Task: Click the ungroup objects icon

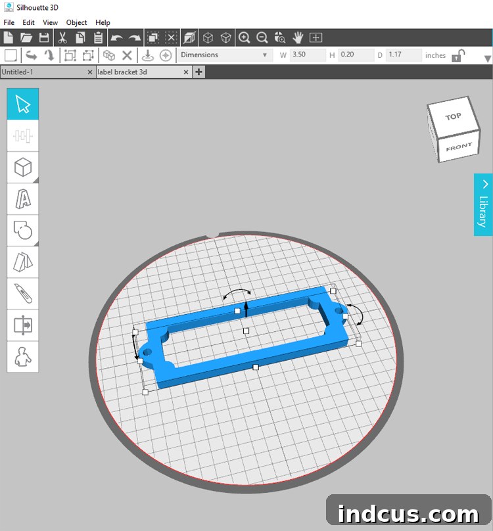Action: coord(88,55)
